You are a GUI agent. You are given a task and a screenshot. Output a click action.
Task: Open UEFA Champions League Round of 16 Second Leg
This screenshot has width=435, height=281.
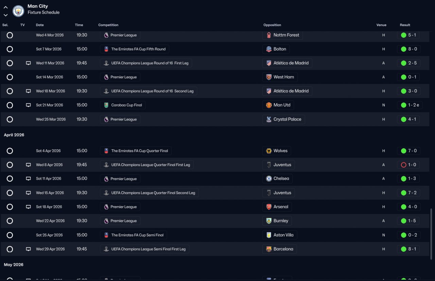149,91
